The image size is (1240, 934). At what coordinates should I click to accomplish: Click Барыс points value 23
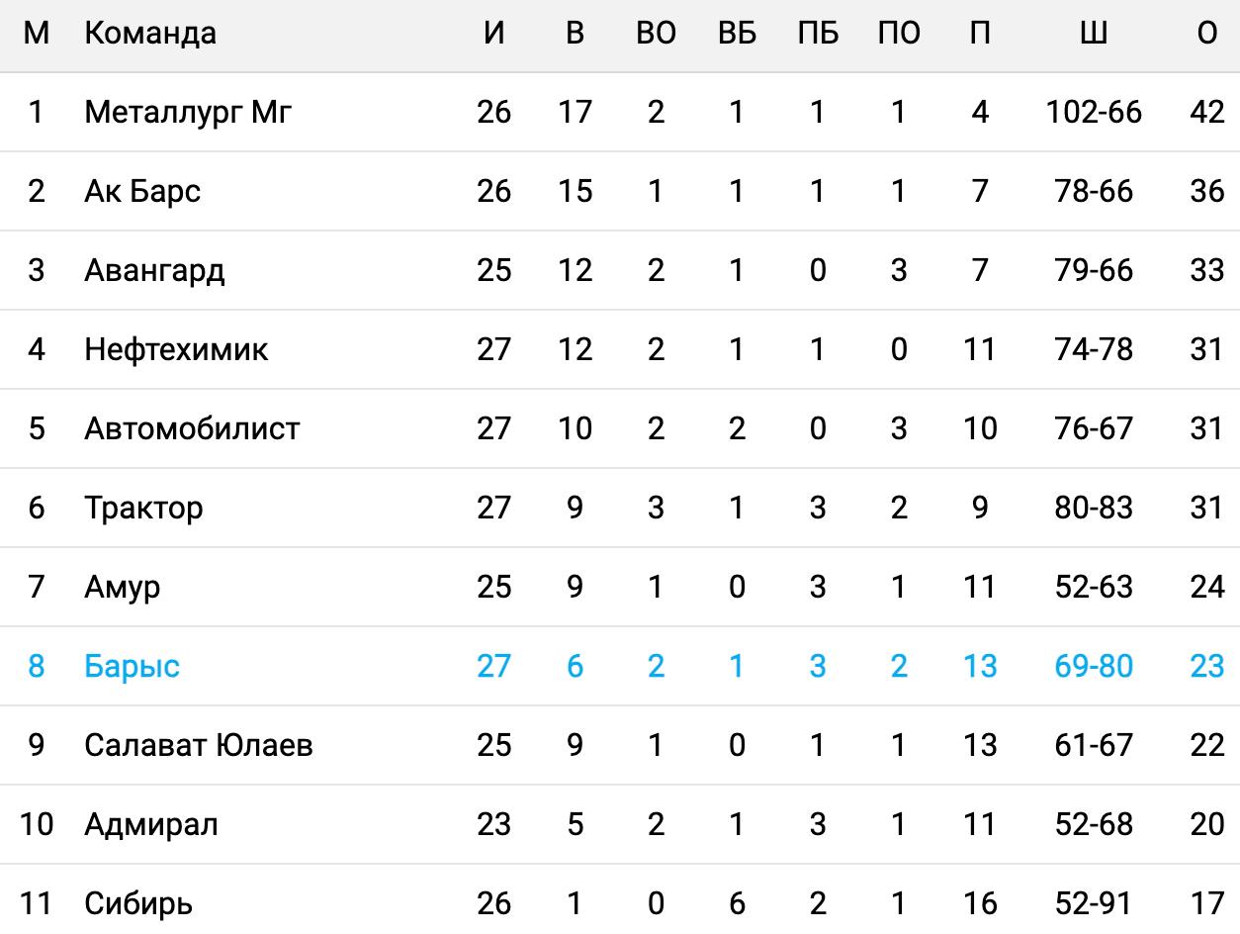pyautogui.click(x=1207, y=666)
